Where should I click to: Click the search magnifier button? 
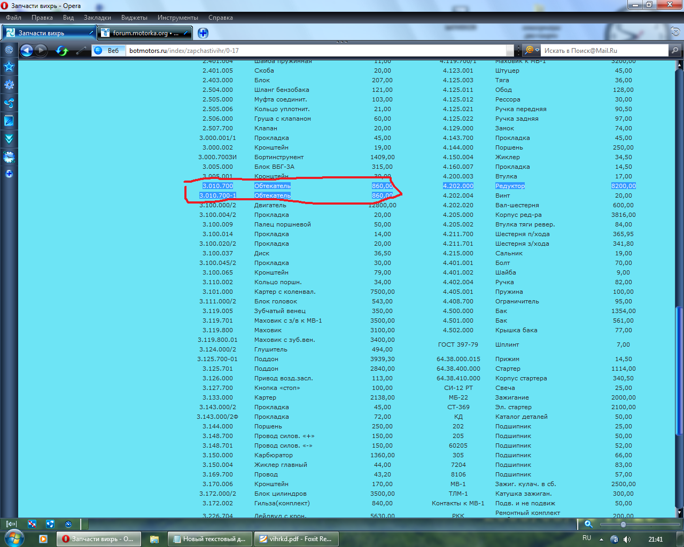pyautogui.click(x=675, y=51)
